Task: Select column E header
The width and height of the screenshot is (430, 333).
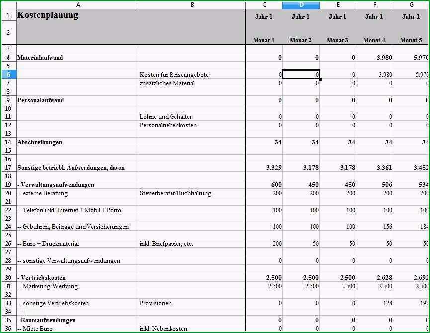Action: coord(338,5)
